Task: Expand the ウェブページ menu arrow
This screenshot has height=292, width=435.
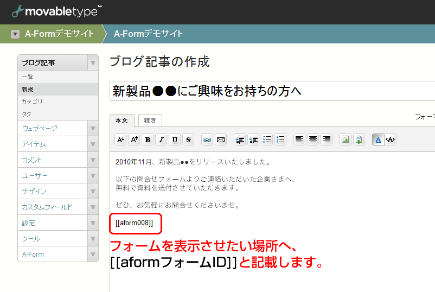Action: [93, 129]
